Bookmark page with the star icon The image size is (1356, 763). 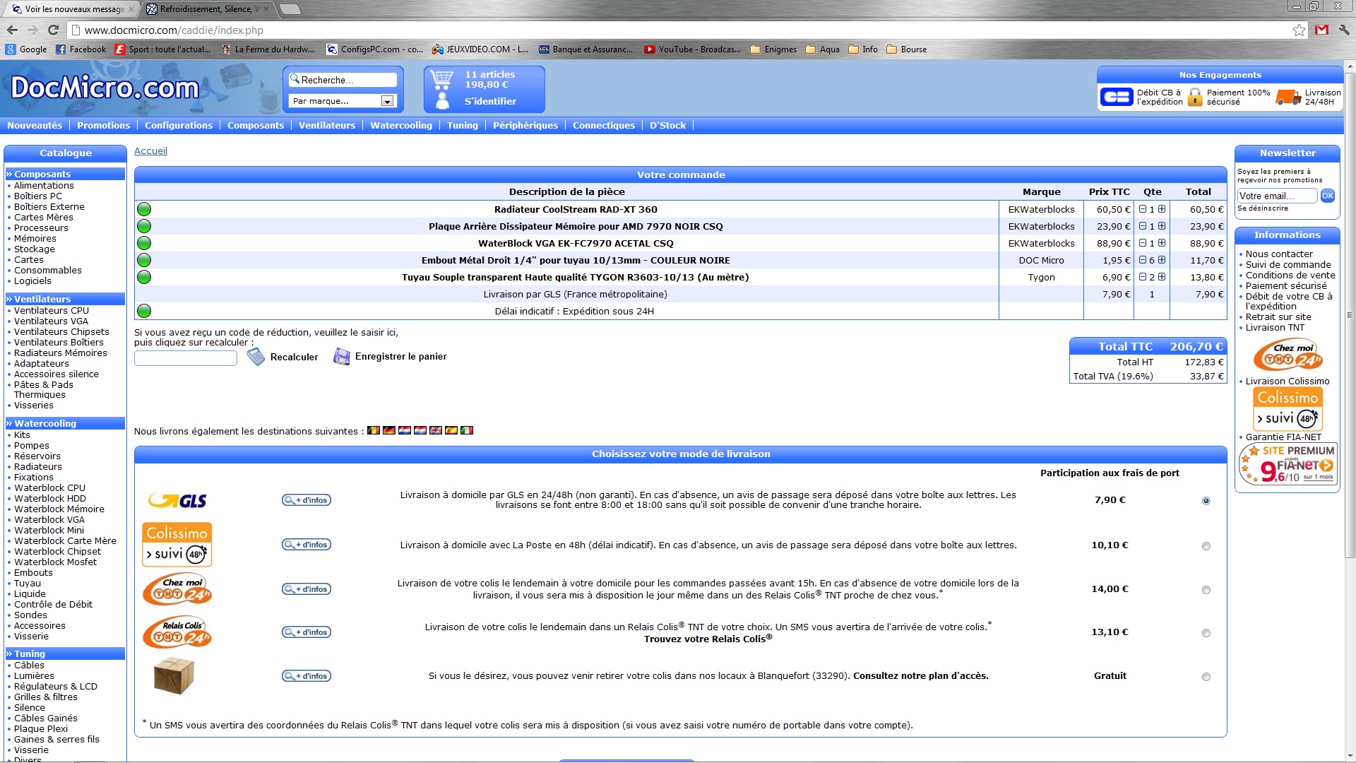1299,30
